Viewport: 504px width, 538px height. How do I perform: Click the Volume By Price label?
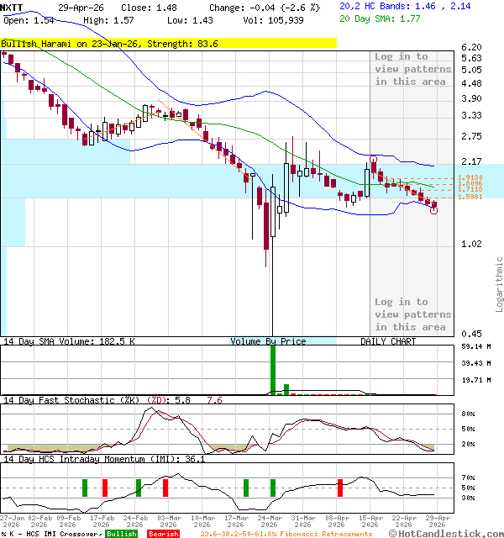pyautogui.click(x=268, y=341)
